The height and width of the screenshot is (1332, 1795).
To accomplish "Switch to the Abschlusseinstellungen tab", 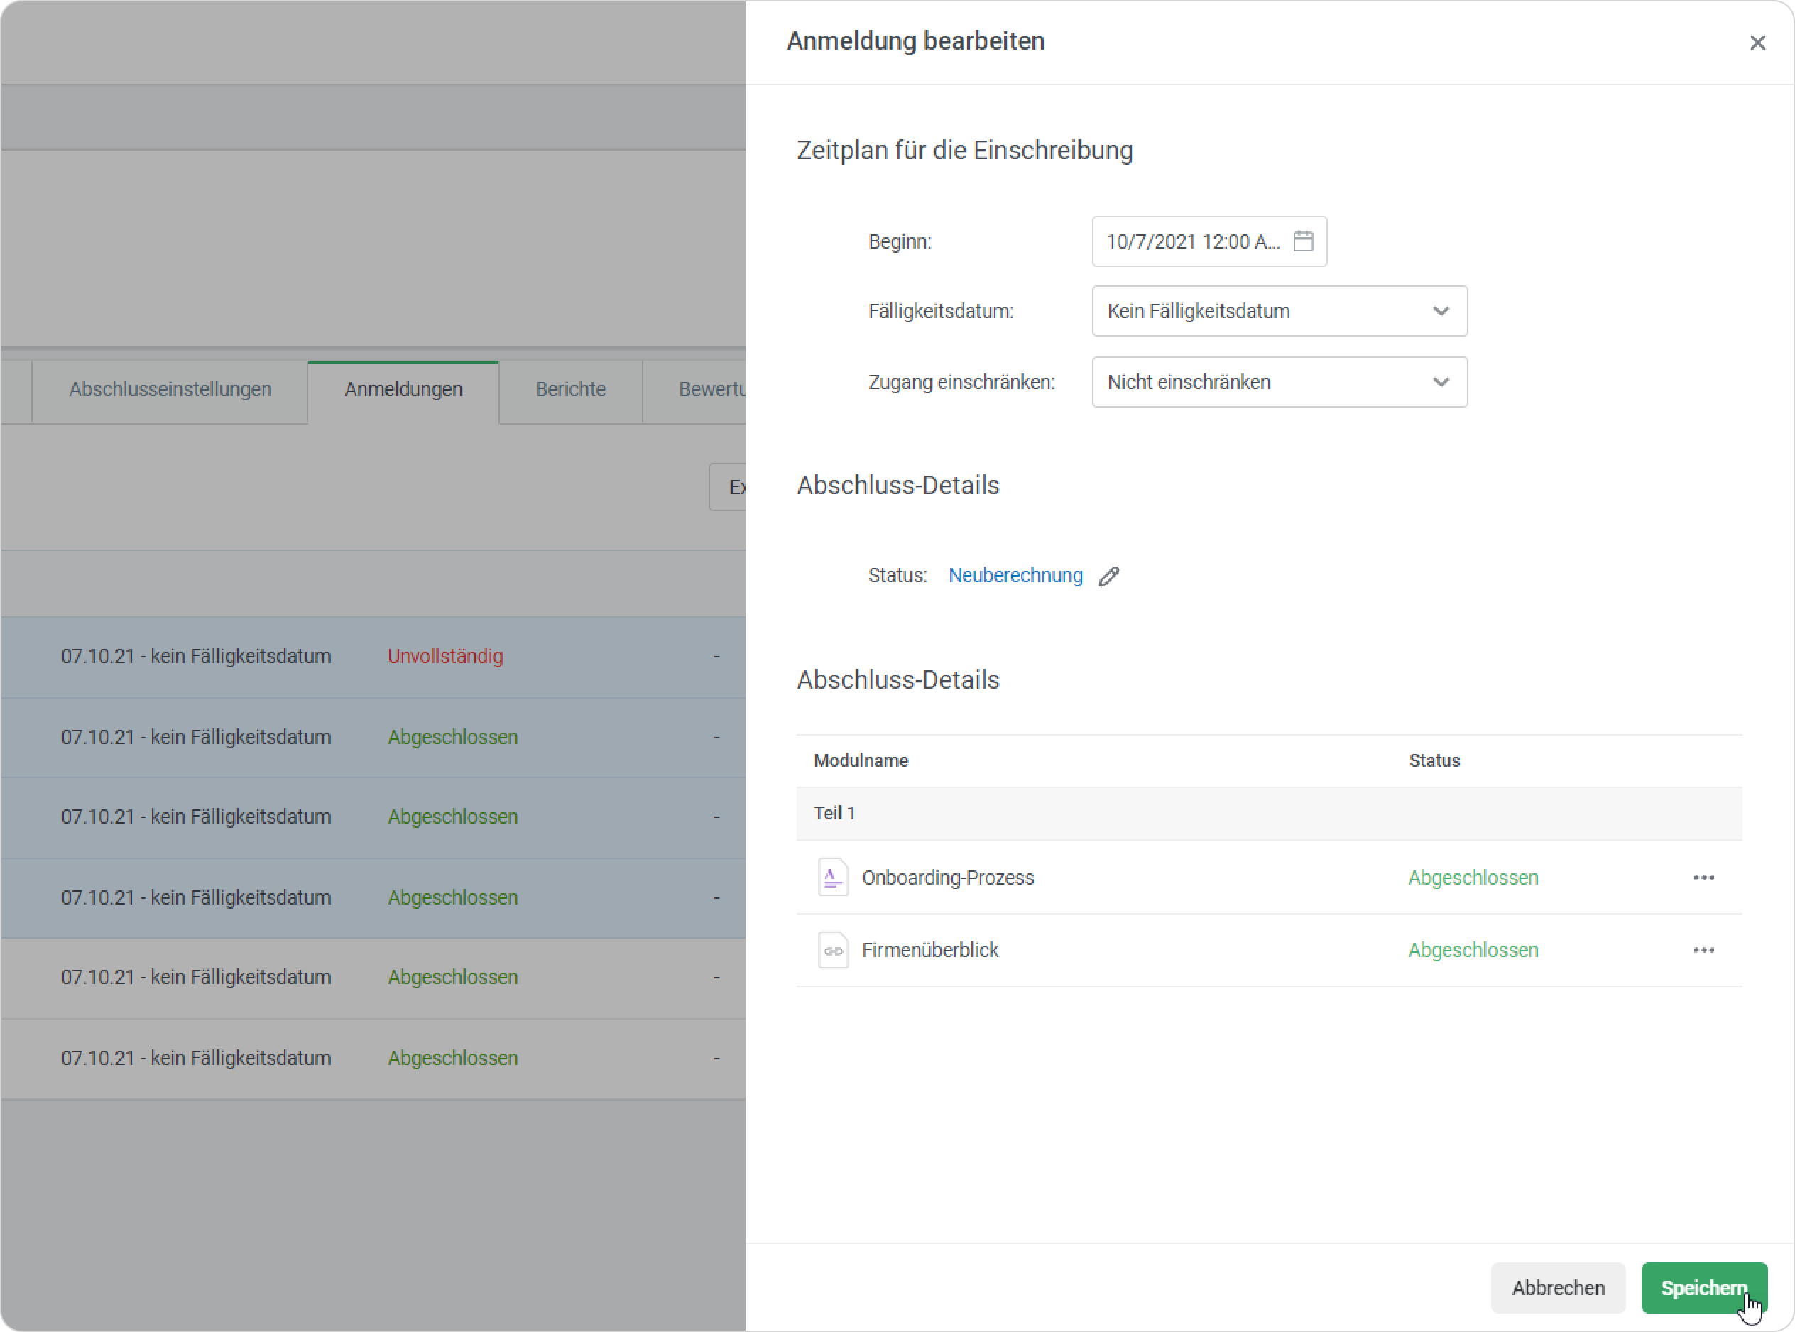I will point(169,389).
